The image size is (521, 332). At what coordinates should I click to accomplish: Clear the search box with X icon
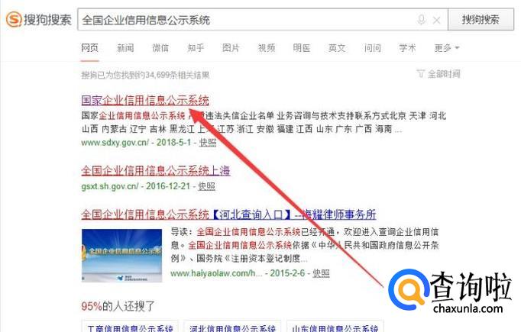pos(437,21)
